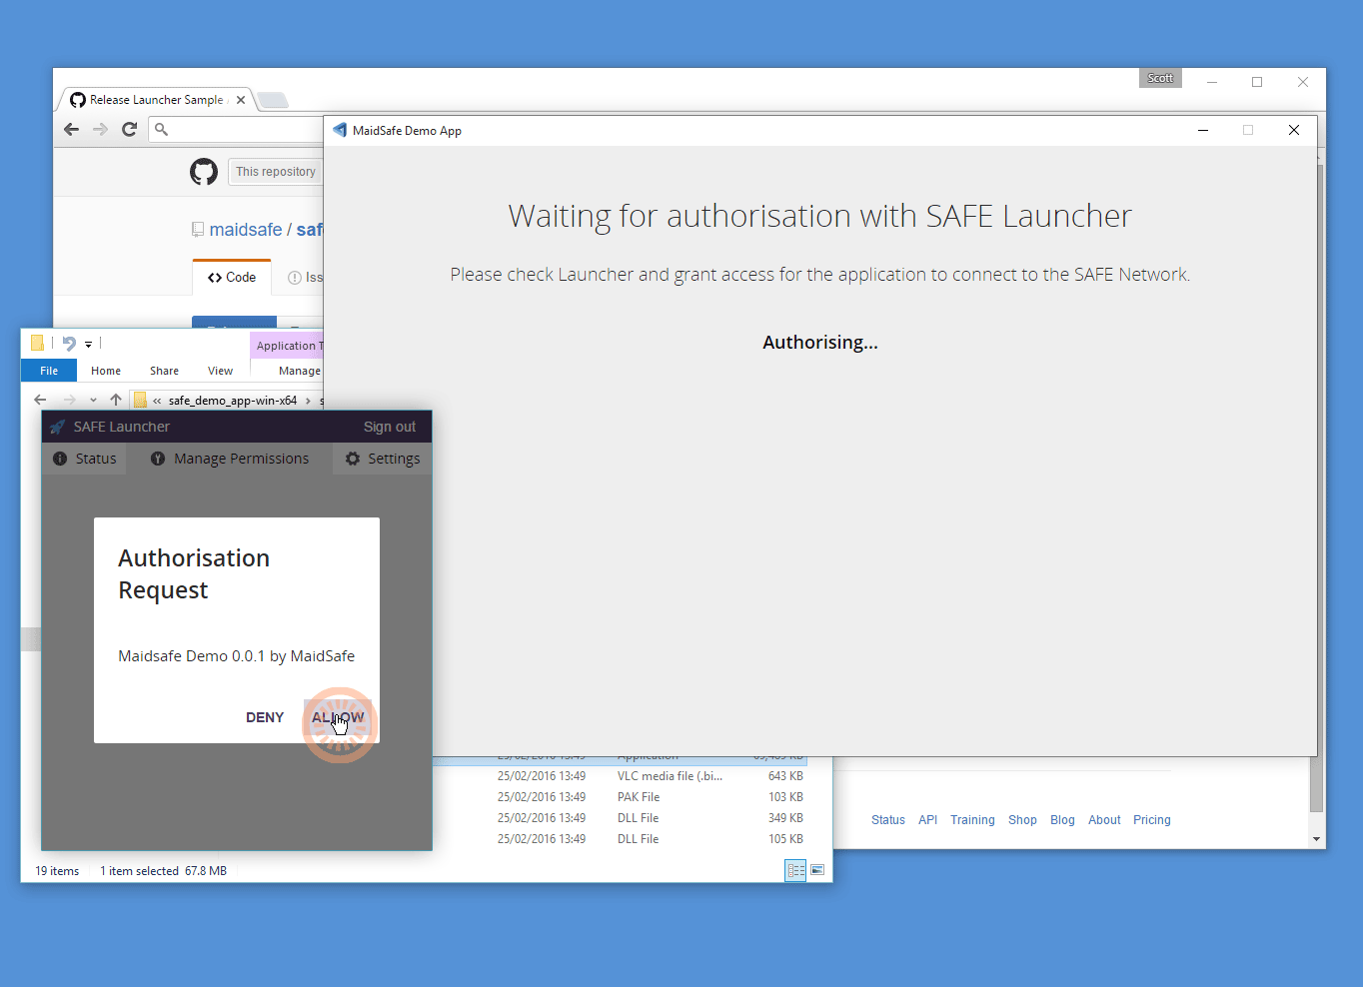Go back in the Chrome browser

click(71, 129)
